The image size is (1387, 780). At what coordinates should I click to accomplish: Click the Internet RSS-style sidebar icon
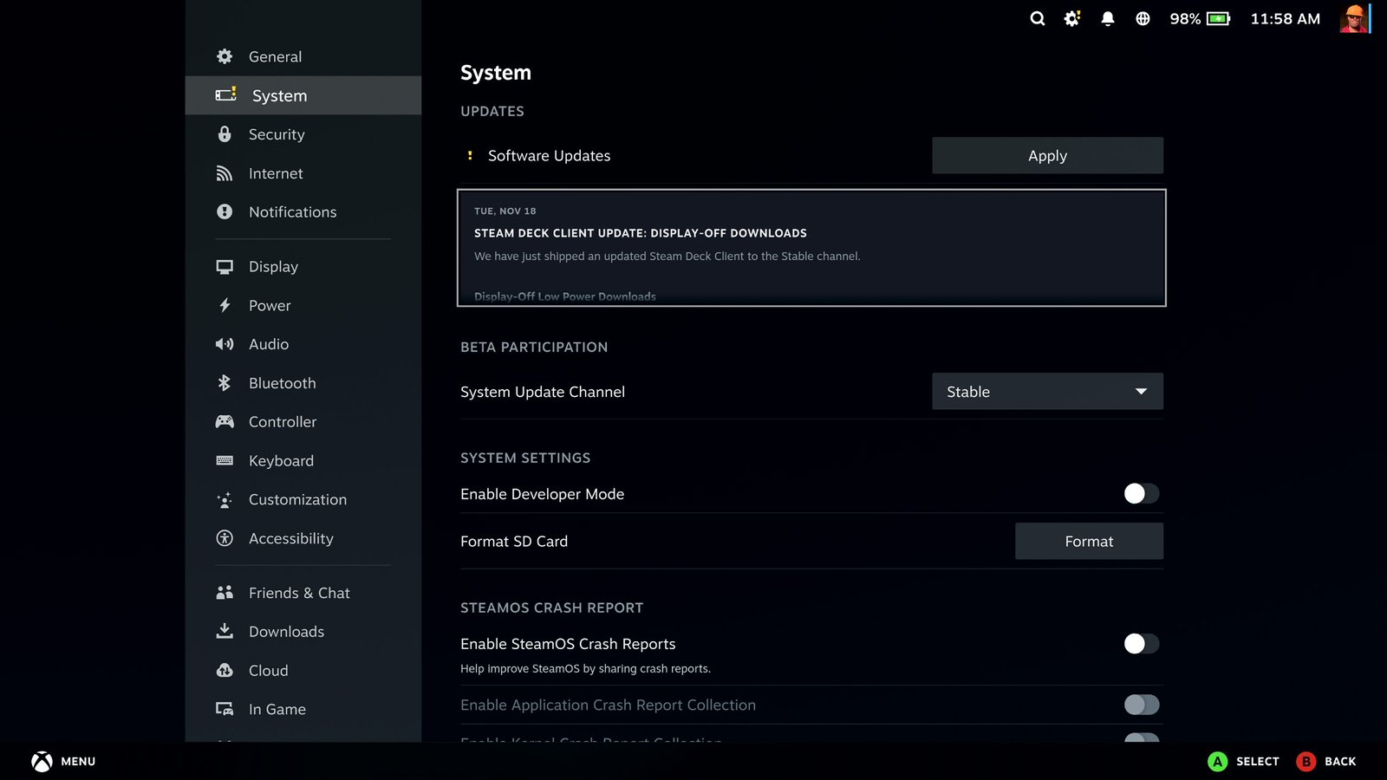pos(224,173)
